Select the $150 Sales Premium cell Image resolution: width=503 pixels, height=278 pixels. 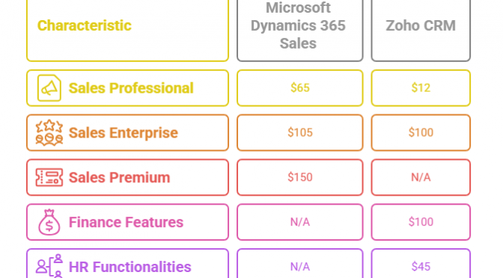[300, 177]
